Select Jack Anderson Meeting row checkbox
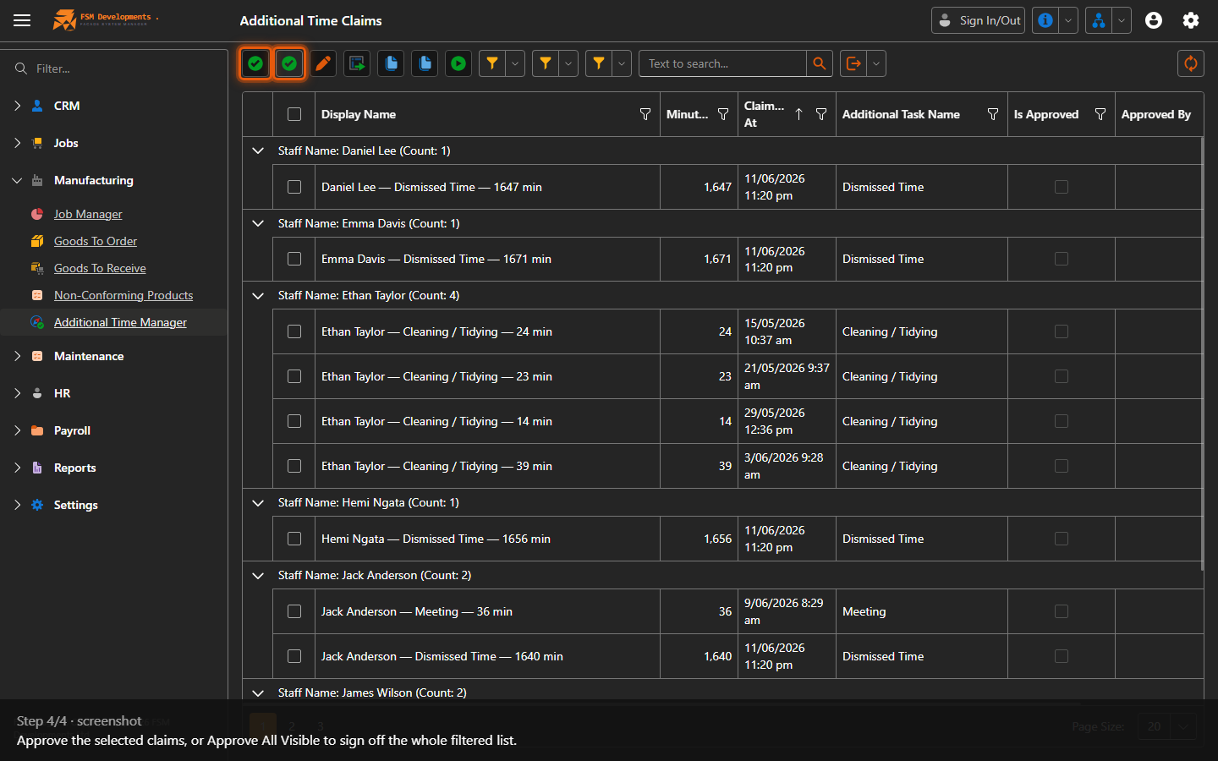This screenshot has height=761, width=1218. click(x=294, y=611)
